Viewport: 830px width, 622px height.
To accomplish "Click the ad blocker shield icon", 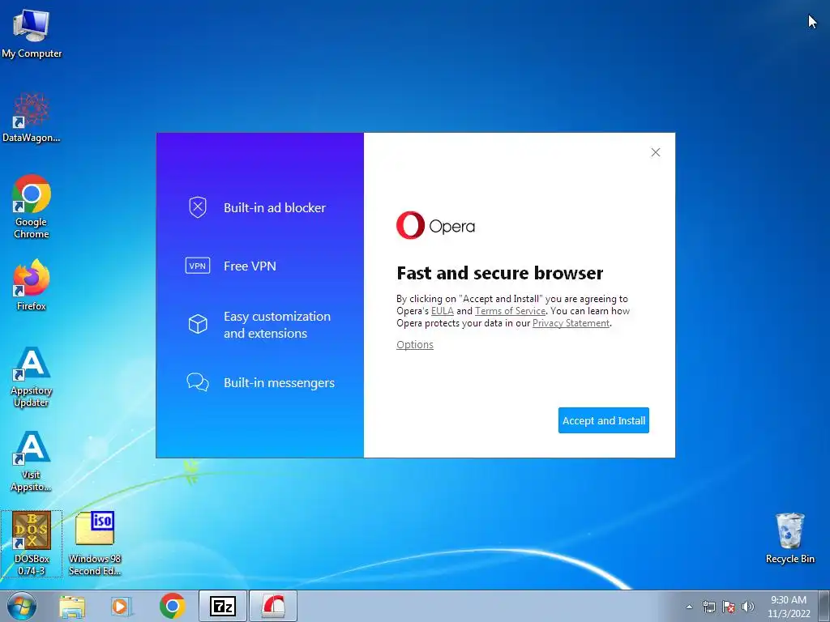I will pyautogui.click(x=198, y=207).
